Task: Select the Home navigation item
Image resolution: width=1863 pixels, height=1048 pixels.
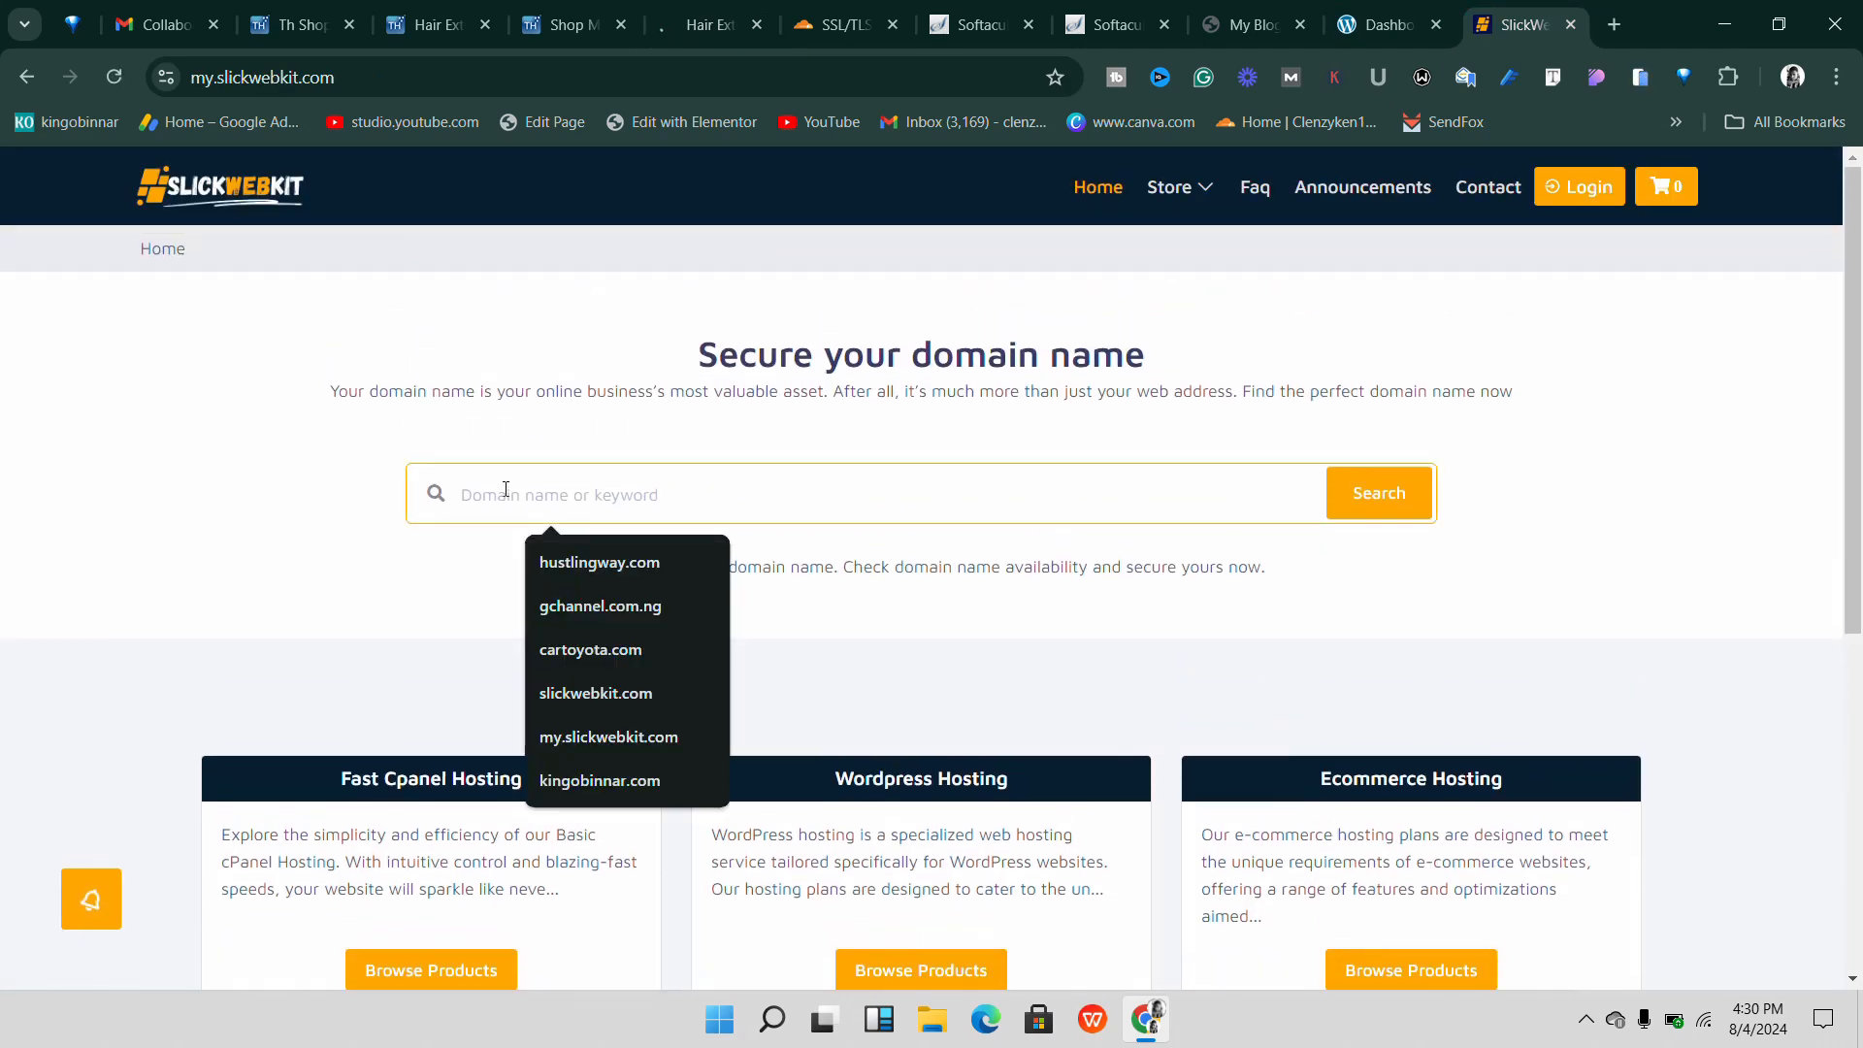Action: tap(1097, 187)
